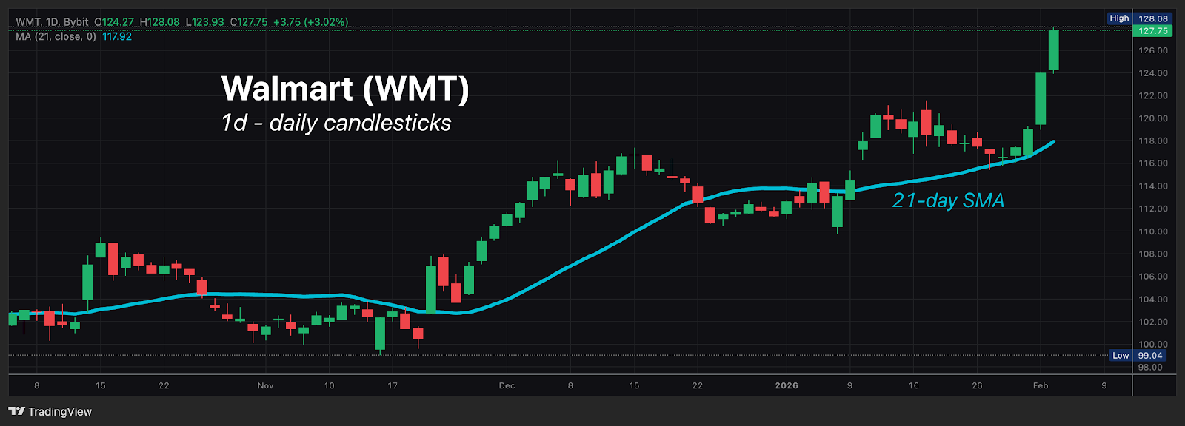
Task: Click the High 128.08 price axis label
Action: click(x=1140, y=18)
